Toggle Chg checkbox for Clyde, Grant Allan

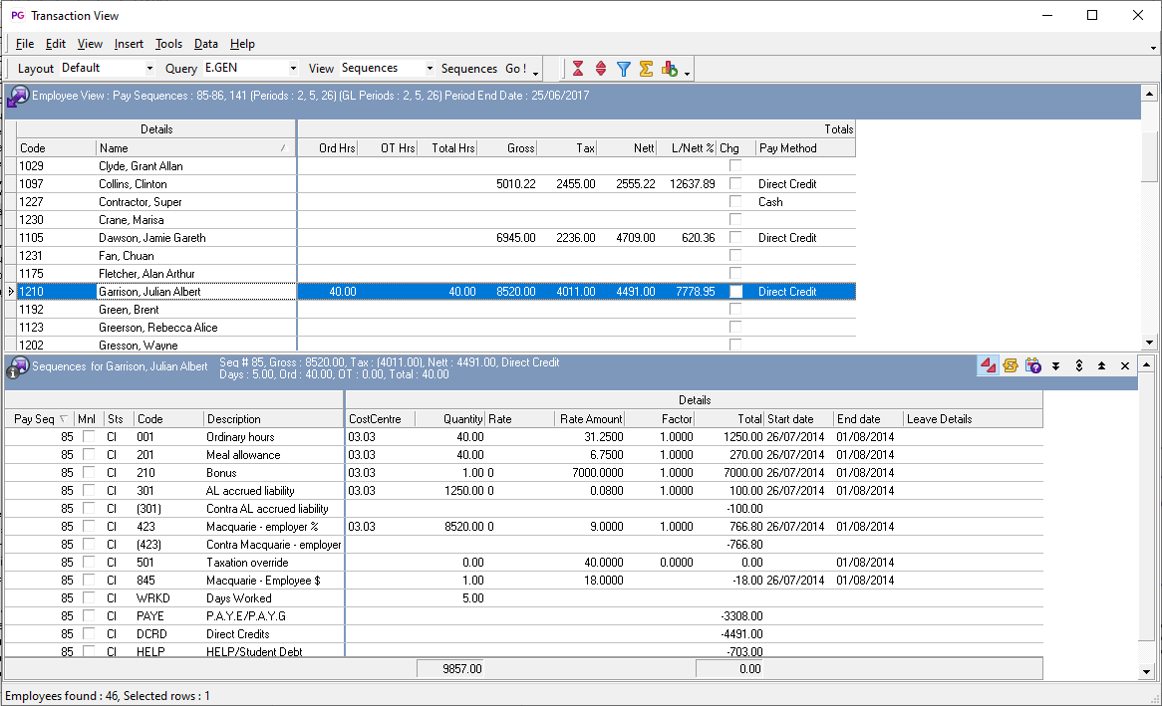[x=735, y=166]
